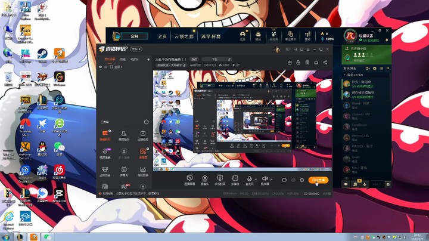The image size is (429, 241).
Task: Add a multimedia play-button source
Action: (x=235, y=180)
